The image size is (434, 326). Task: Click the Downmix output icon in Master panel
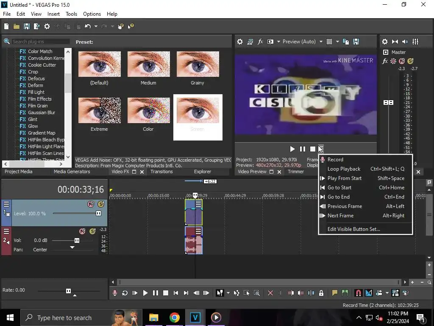[x=395, y=42]
